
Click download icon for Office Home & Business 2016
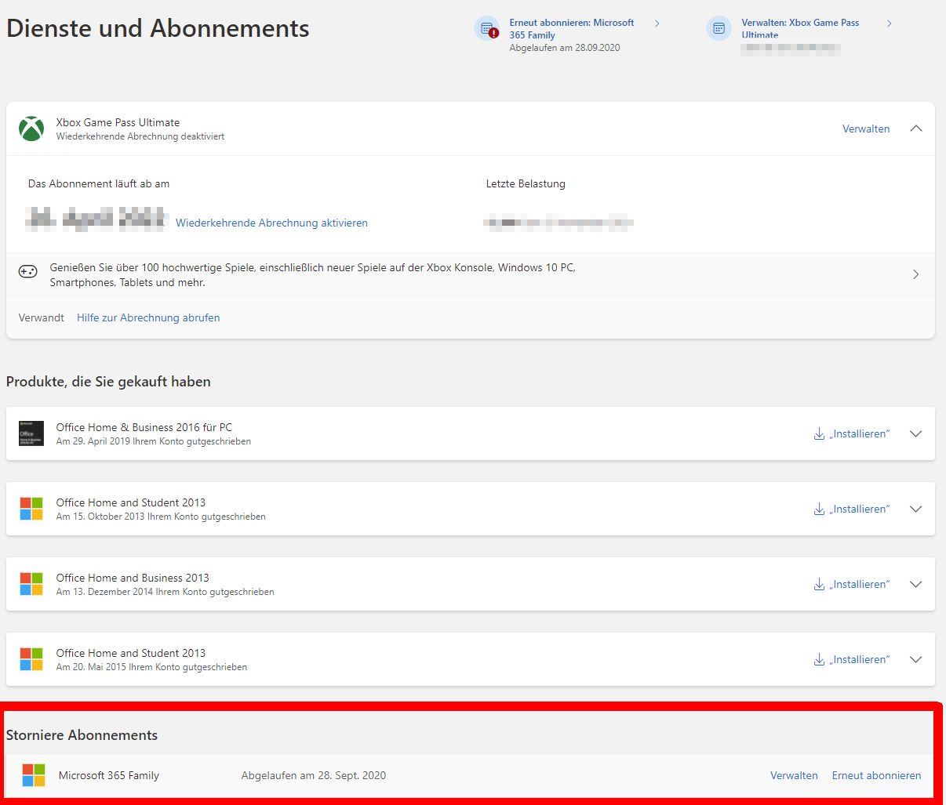819,433
